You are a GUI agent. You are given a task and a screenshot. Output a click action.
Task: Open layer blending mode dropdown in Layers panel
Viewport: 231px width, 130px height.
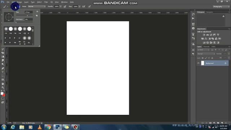pyautogui.click(x=206, y=54)
